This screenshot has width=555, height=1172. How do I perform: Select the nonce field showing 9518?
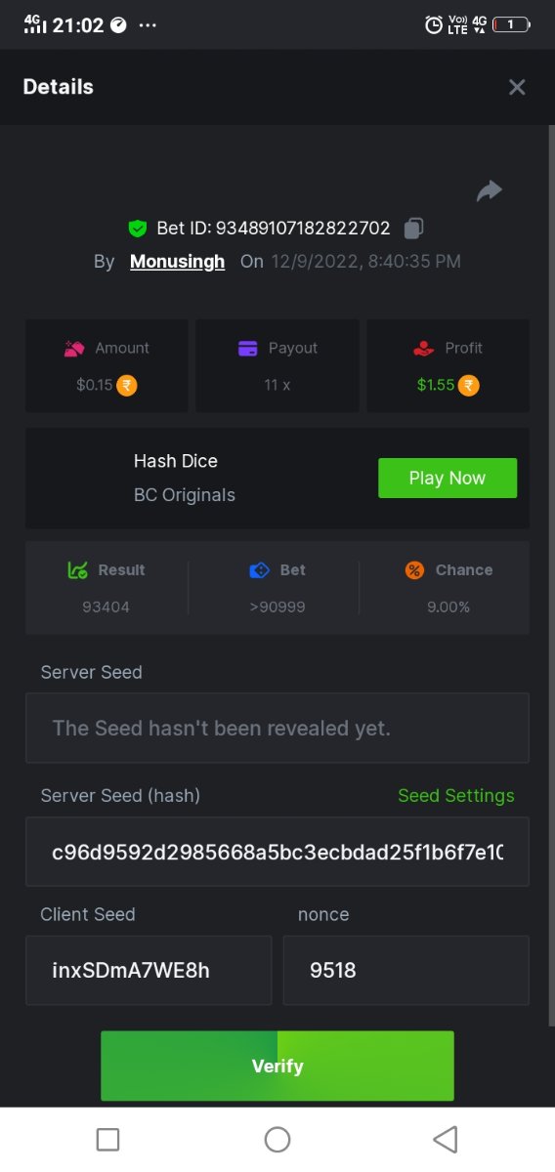point(406,971)
